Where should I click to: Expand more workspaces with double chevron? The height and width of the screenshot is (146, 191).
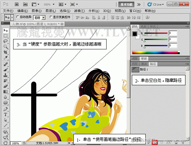point(139,4)
